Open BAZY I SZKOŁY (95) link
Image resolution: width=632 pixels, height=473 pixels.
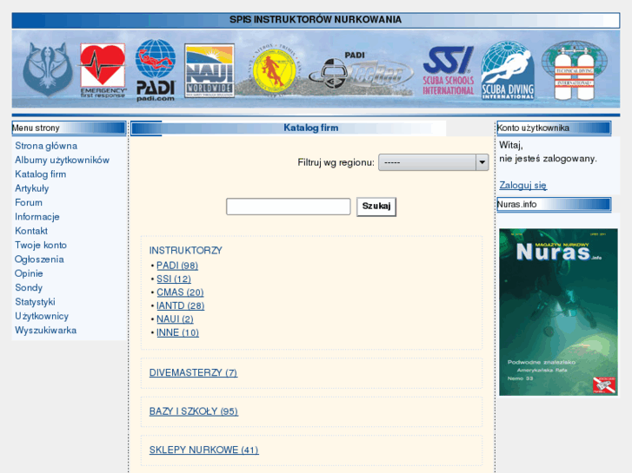(x=194, y=411)
